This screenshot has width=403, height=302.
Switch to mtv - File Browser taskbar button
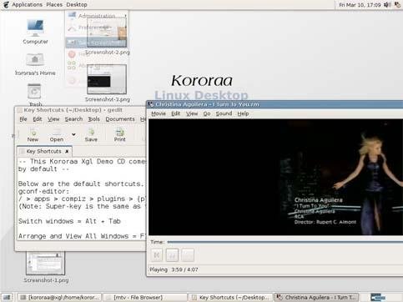(x=145, y=297)
